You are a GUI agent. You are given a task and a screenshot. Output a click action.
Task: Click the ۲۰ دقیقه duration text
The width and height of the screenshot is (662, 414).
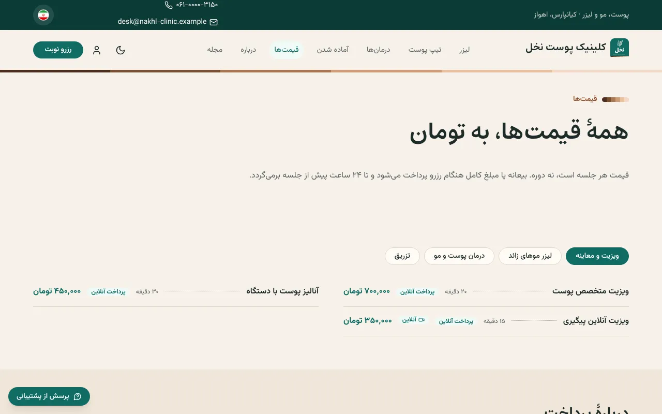[456, 292]
